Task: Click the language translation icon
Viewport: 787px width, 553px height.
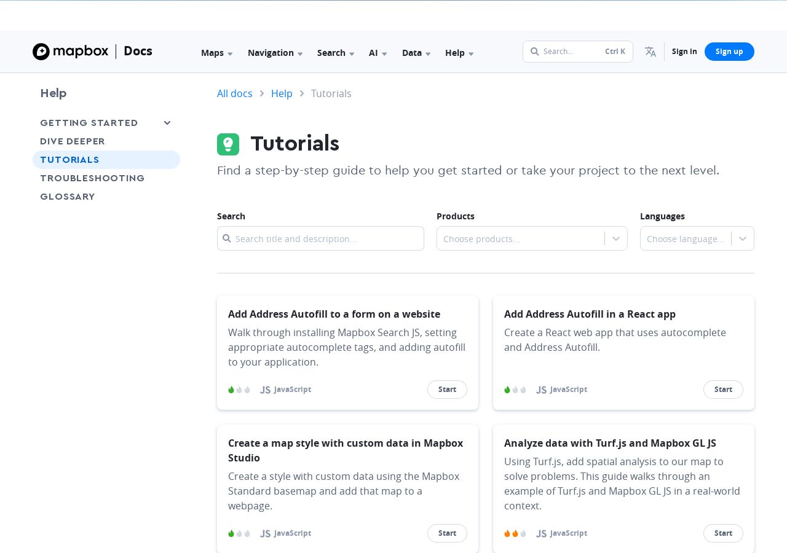Action: pos(651,52)
